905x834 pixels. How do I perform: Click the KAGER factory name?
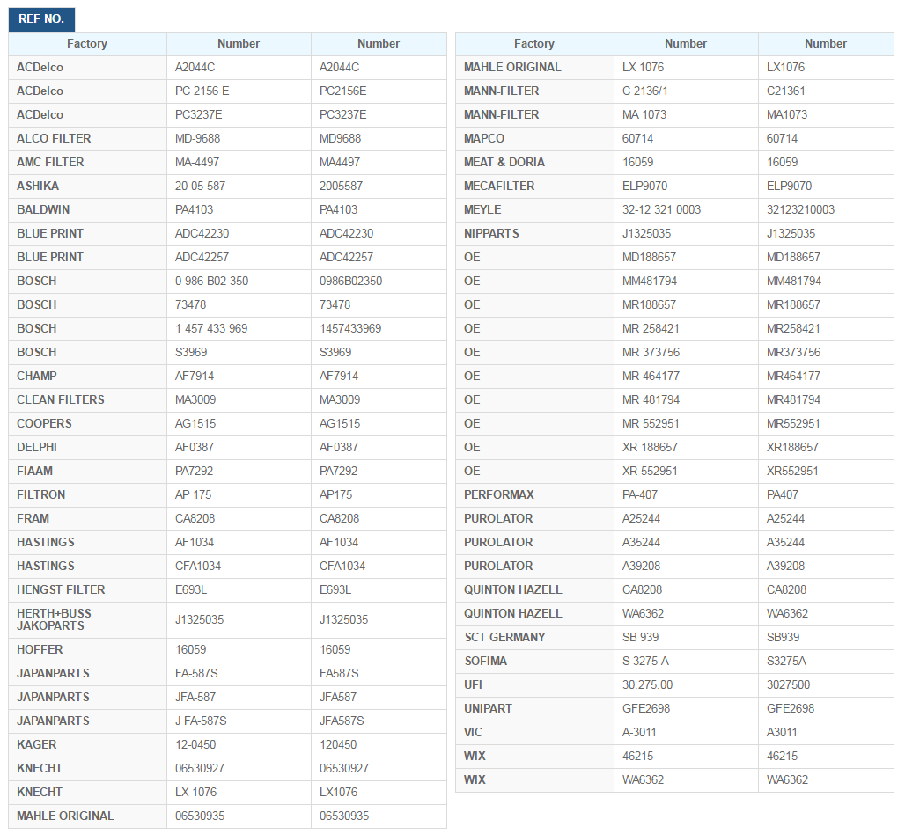(37, 744)
